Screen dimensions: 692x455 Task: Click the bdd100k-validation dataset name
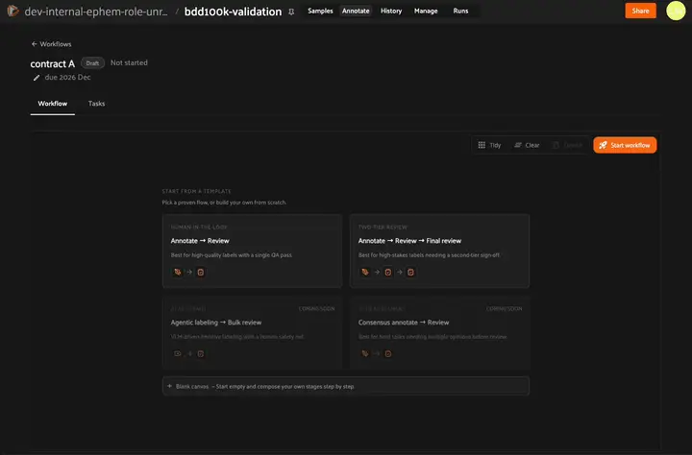[x=233, y=12]
